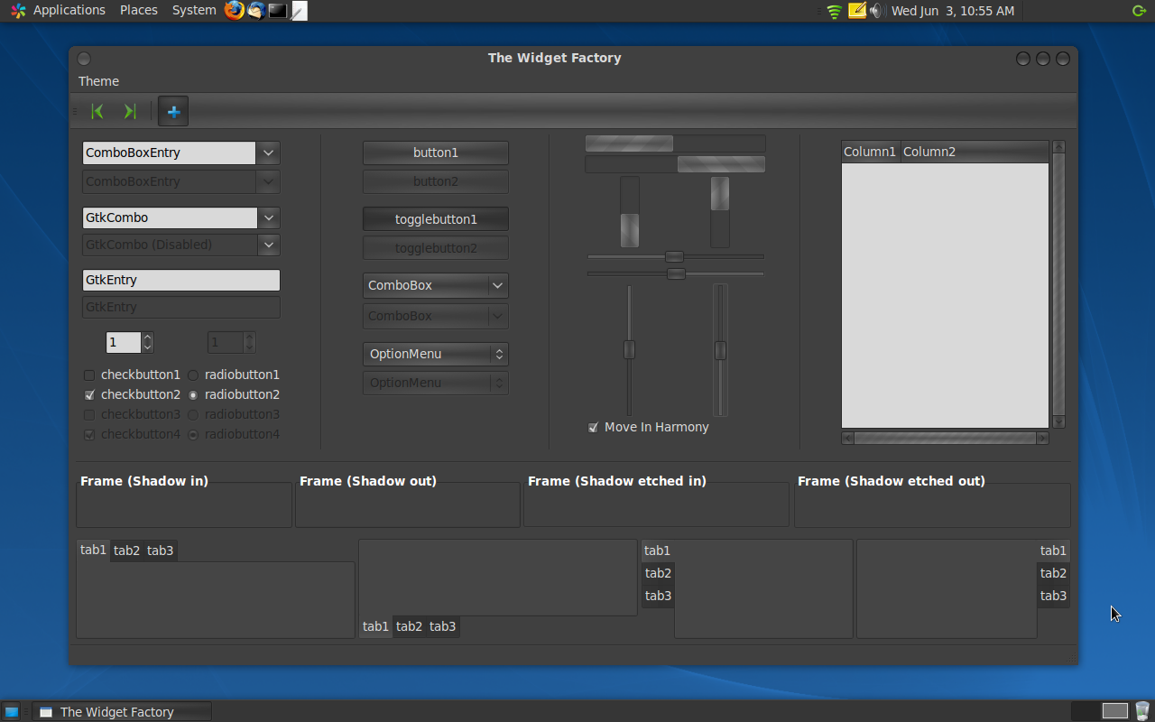
Task: Open the terminal launcher in the panel
Action: [278, 11]
